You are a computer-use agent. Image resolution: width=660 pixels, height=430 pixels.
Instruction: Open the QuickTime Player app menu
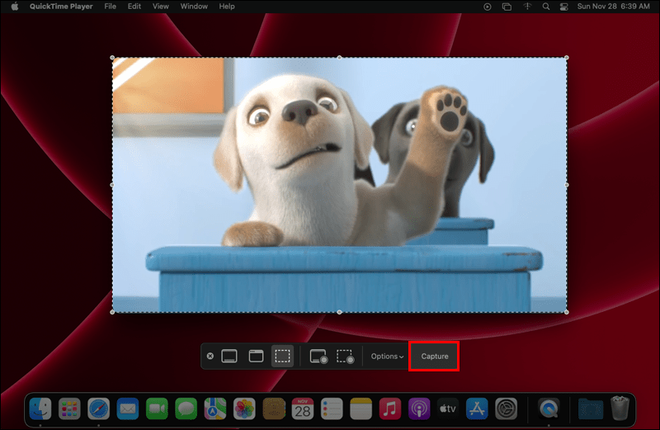(x=61, y=7)
